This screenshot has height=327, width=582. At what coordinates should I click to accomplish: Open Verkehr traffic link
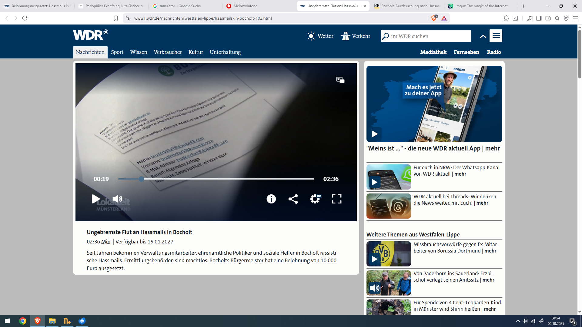click(356, 36)
